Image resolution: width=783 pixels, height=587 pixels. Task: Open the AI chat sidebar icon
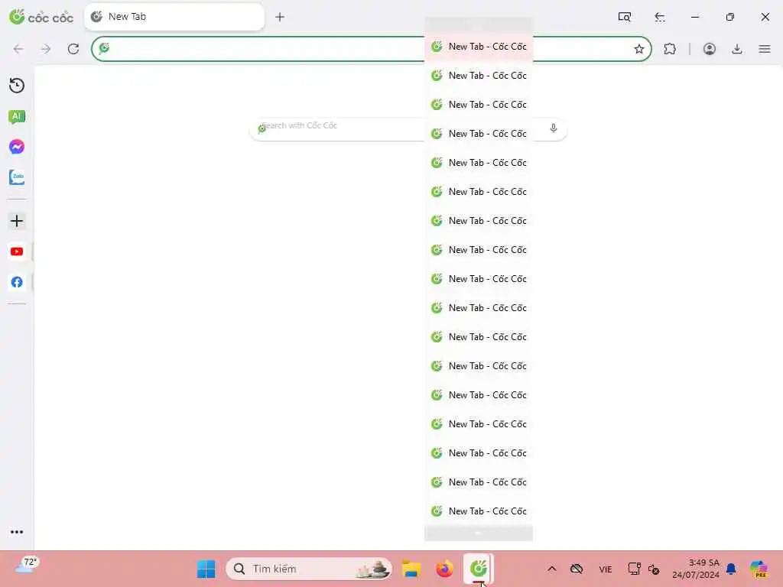point(17,117)
